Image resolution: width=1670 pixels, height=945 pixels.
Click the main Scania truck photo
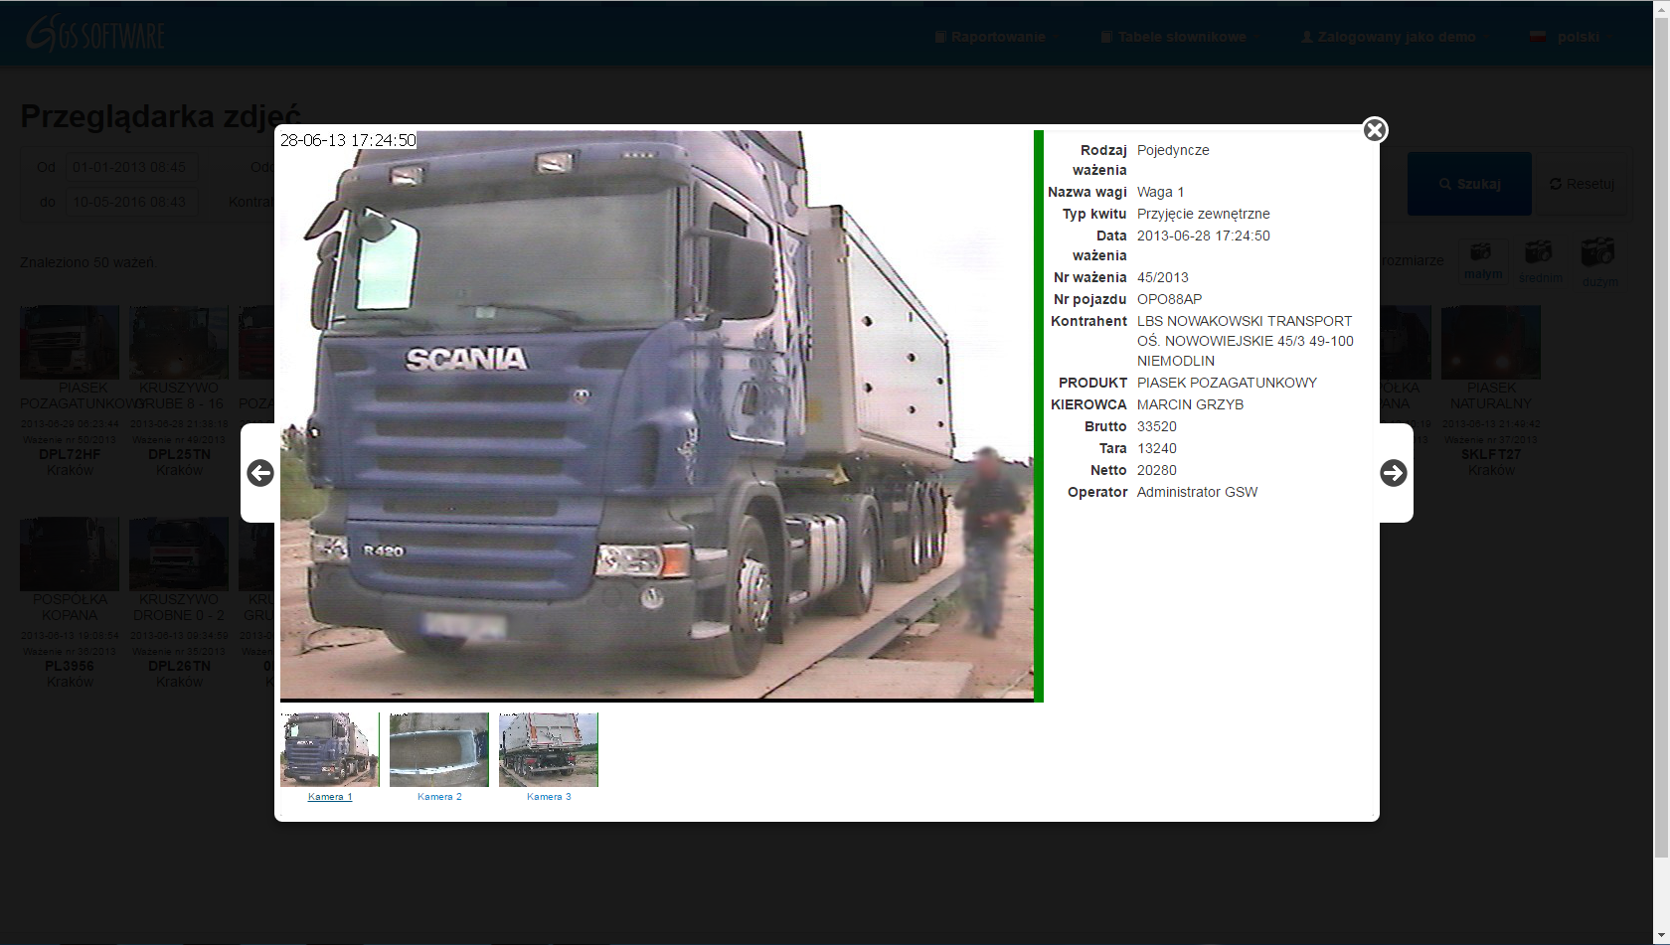tap(656, 415)
